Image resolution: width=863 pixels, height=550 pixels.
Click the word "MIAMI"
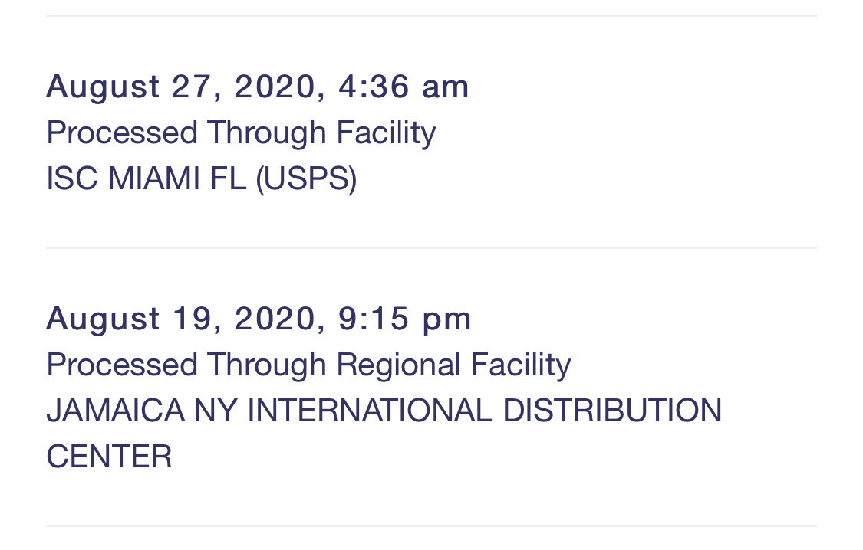[x=154, y=179]
